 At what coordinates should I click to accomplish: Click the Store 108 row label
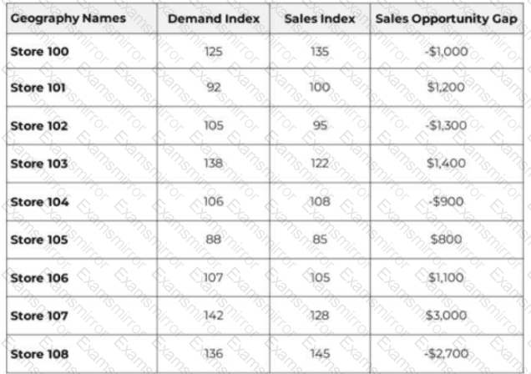pos(39,354)
